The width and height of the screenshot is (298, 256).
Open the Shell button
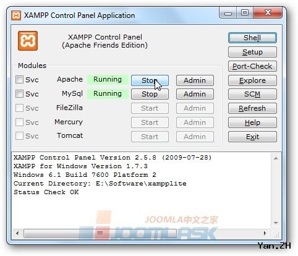(x=252, y=38)
